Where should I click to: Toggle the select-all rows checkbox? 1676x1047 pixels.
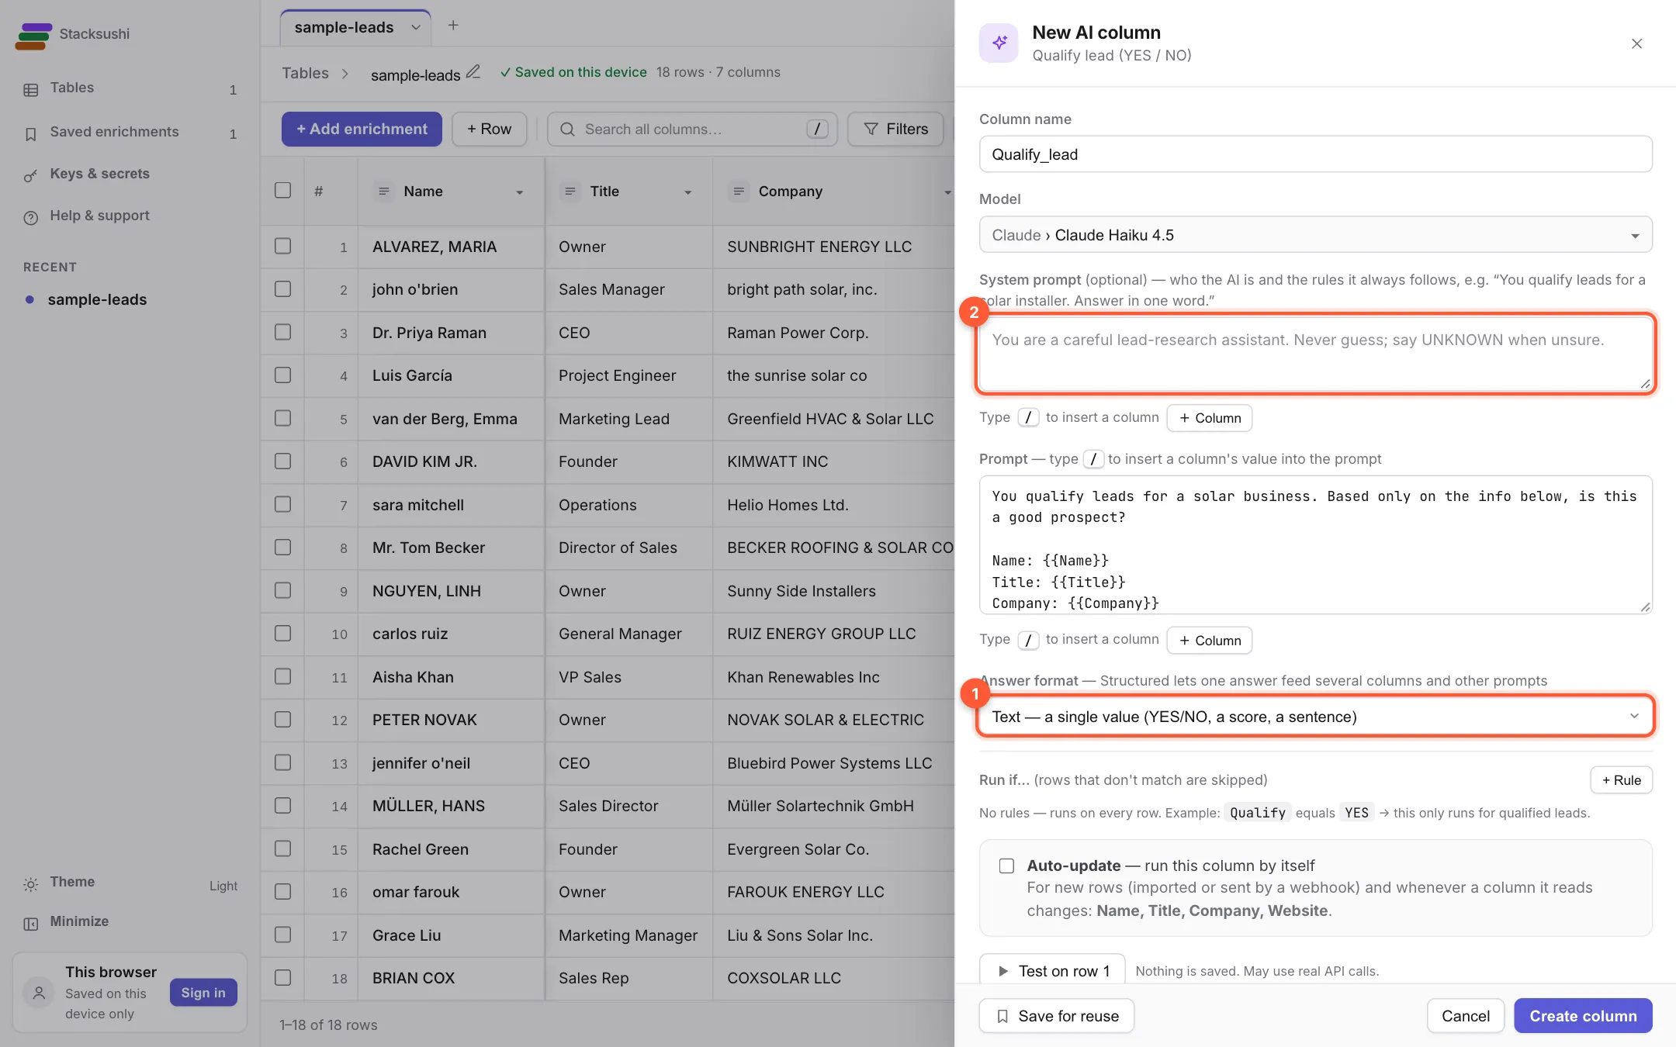coord(283,191)
